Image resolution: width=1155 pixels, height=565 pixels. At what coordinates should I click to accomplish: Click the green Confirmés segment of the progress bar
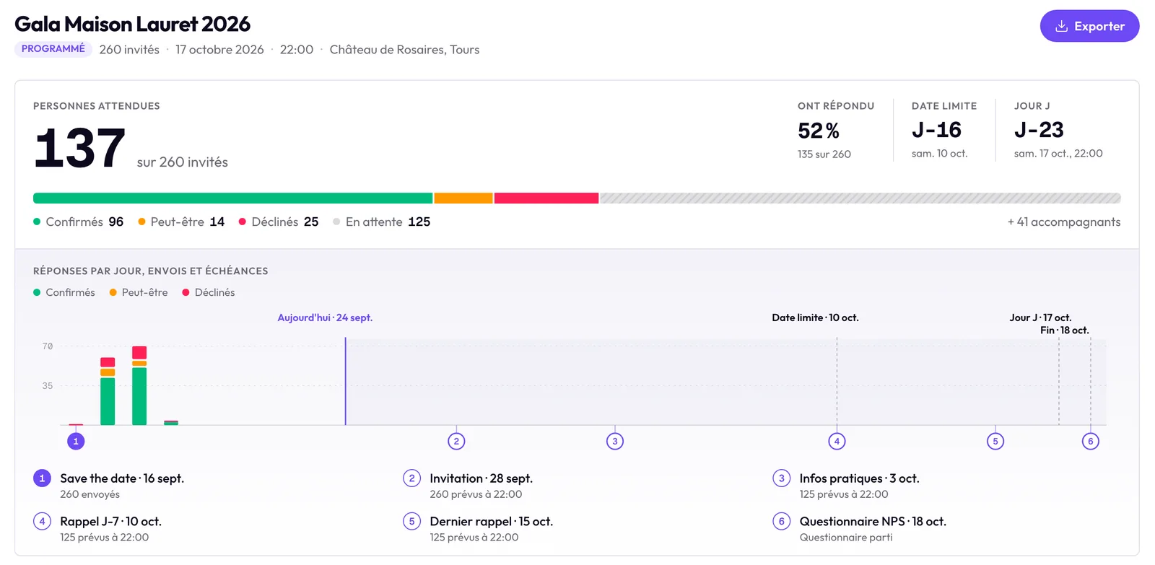[x=232, y=198]
